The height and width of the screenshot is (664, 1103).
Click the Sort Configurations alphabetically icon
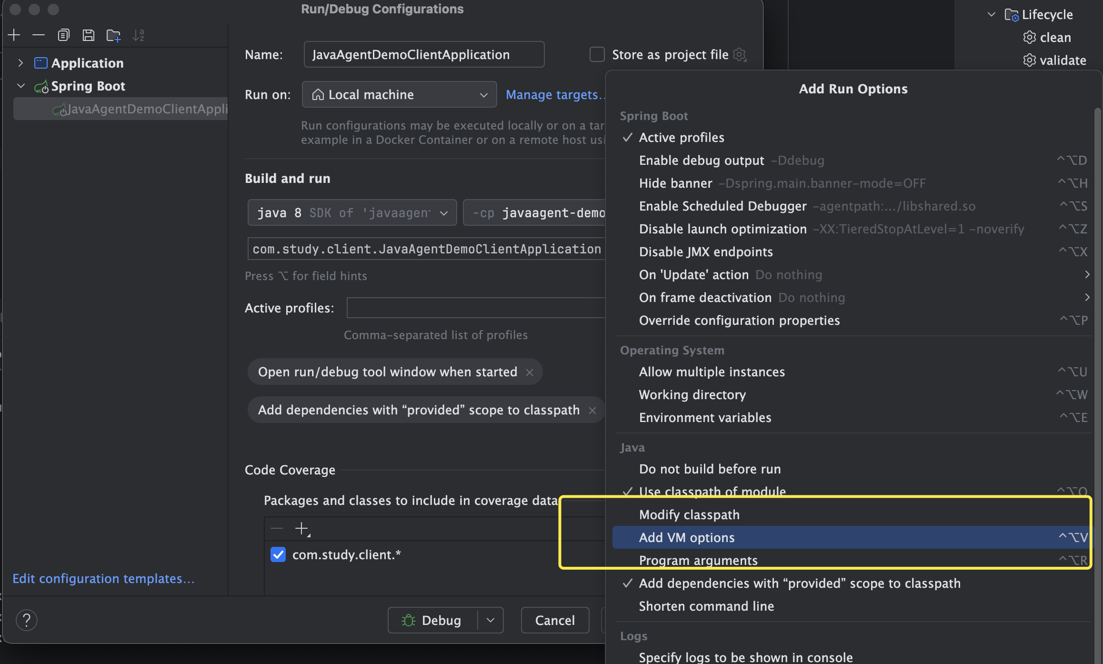coord(138,35)
